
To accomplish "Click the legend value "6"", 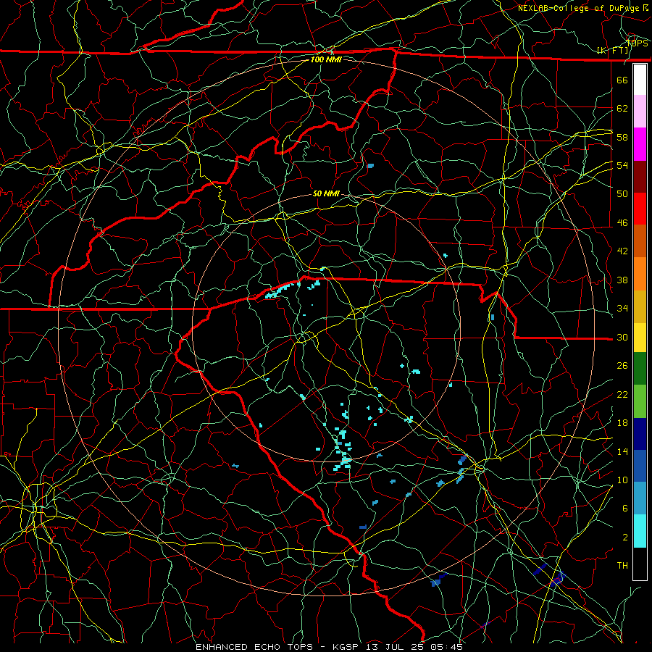I will [625, 509].
